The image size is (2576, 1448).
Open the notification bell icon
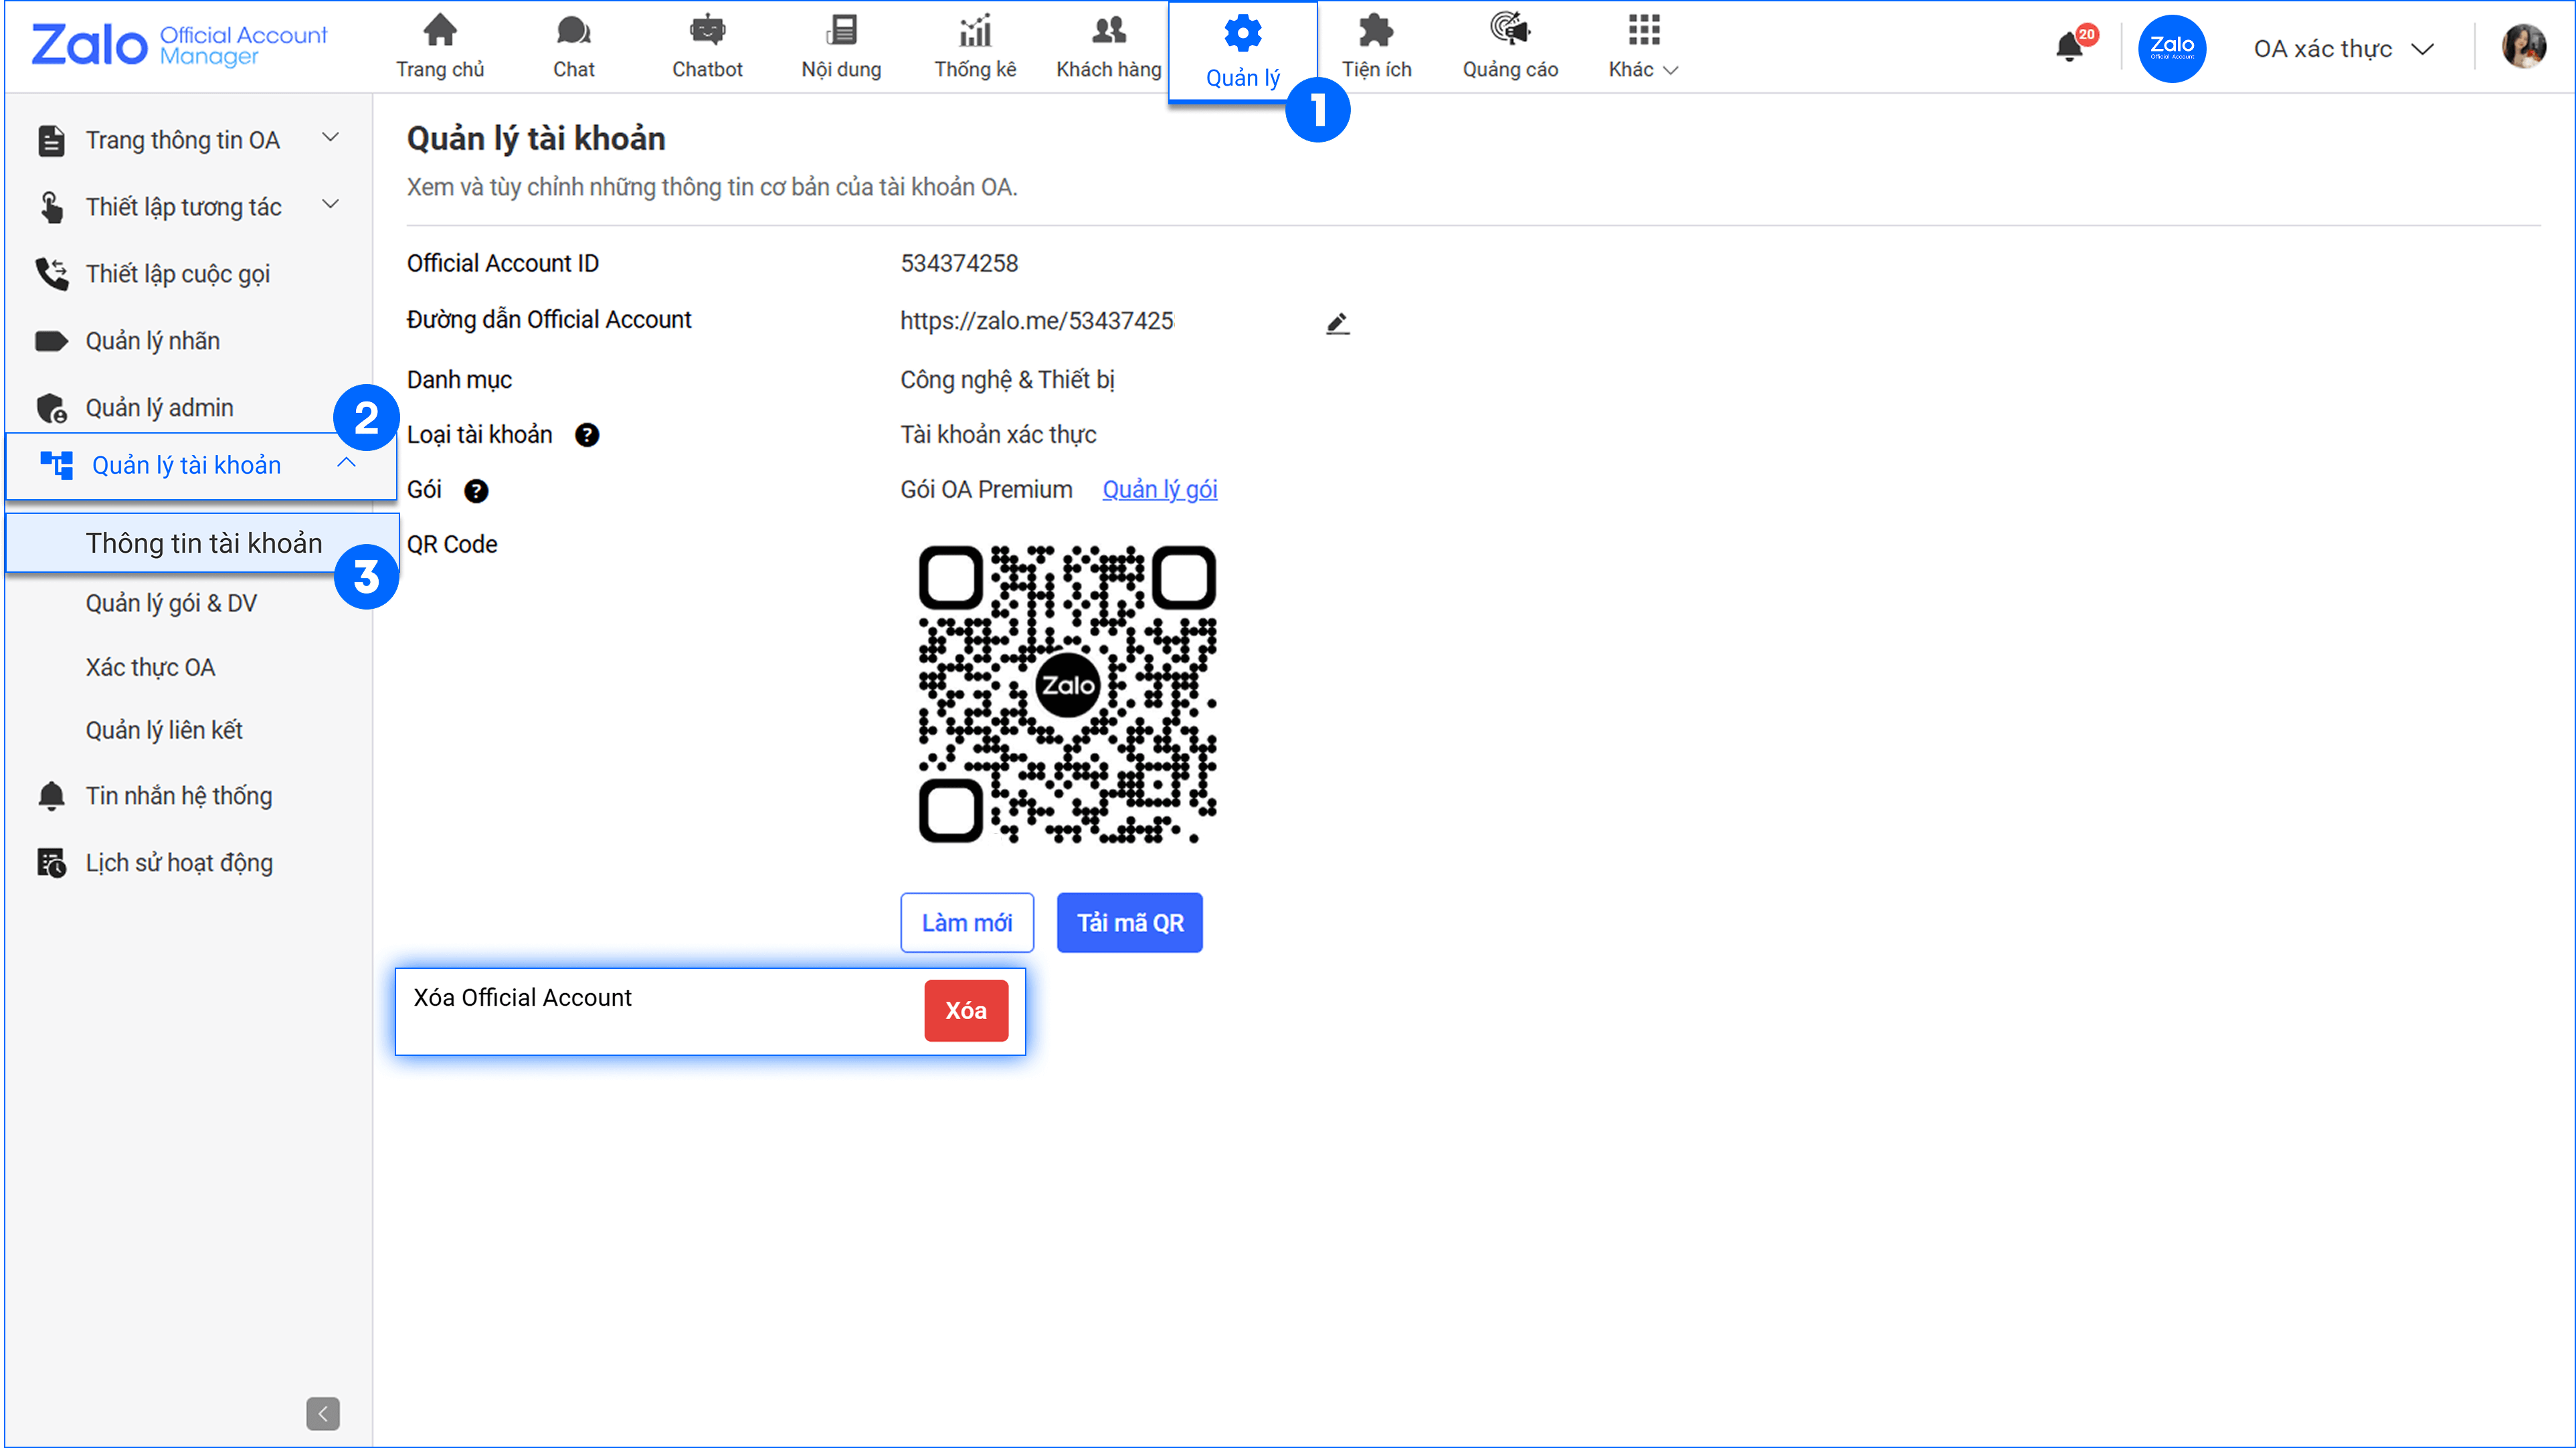click(x=2069, y=47)
